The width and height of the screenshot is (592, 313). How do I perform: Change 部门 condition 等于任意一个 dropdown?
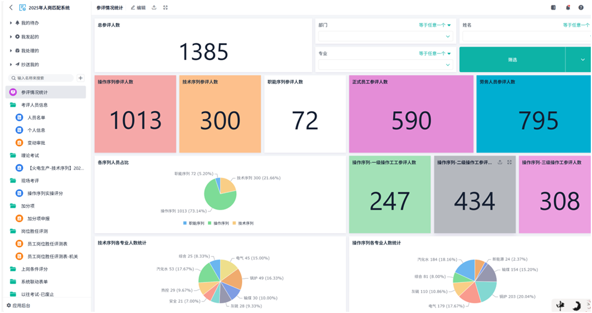(x=435, y=25)
